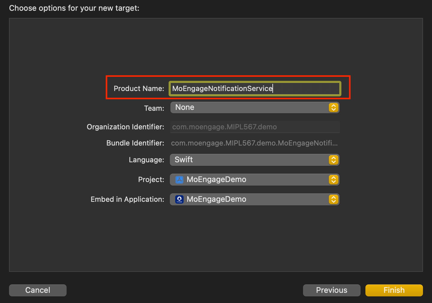The width and height of the screenshot is (432, 303).
Task: Click yellow chevron arrows on Embed in Application
Action: (333, 199)
